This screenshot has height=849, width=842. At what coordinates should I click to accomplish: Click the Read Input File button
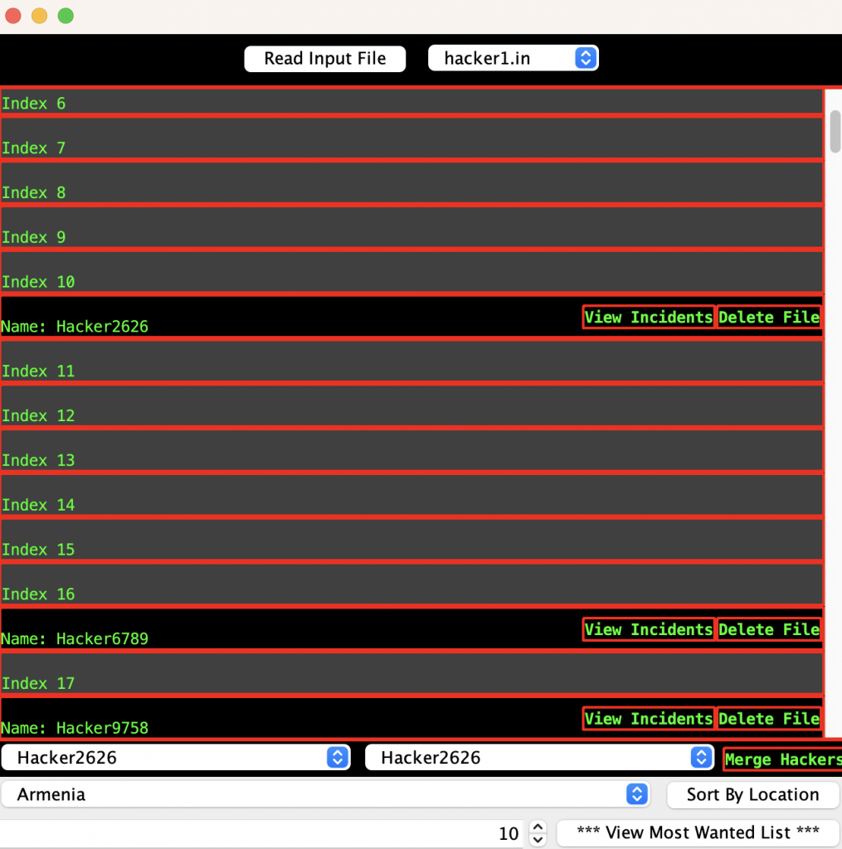tap(324, 59)
